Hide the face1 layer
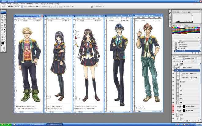The width and height of the screenshot is (202, 126). point(173,98)
